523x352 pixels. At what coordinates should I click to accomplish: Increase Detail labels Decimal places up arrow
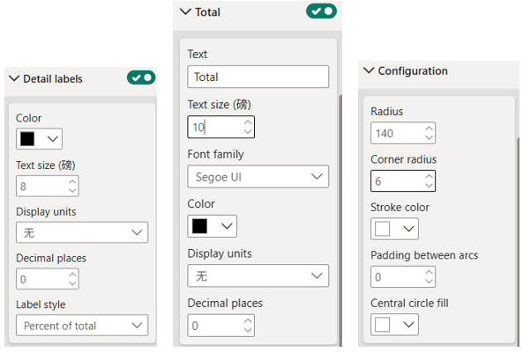(x=72, y=275)
